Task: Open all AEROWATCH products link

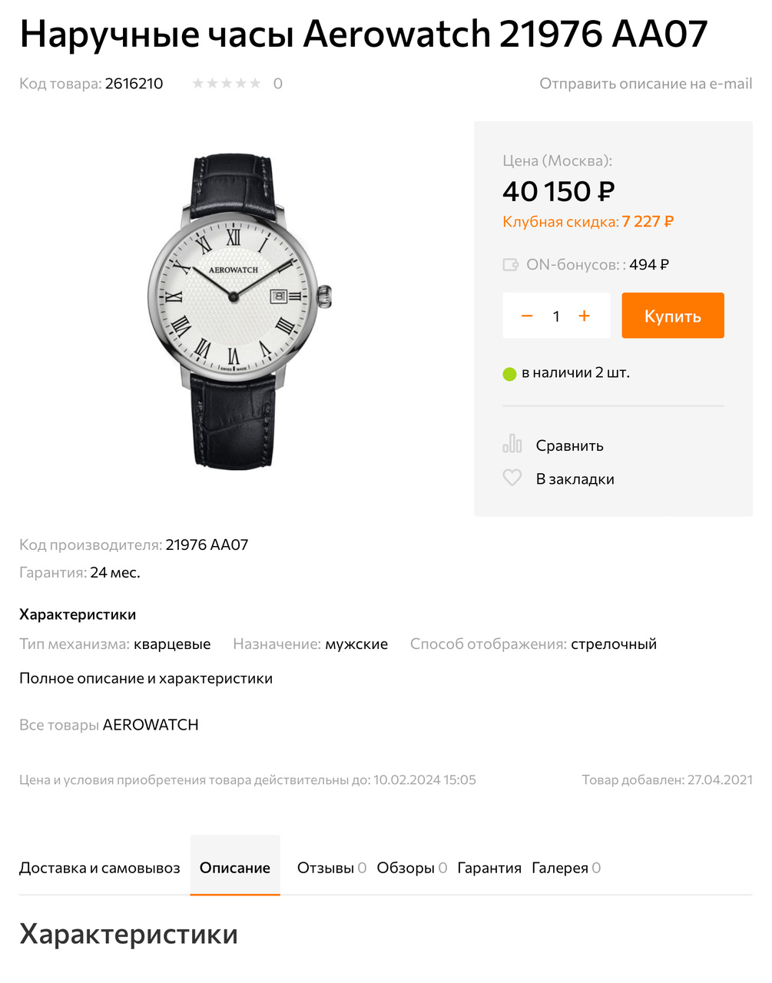Action: point(109,725)
